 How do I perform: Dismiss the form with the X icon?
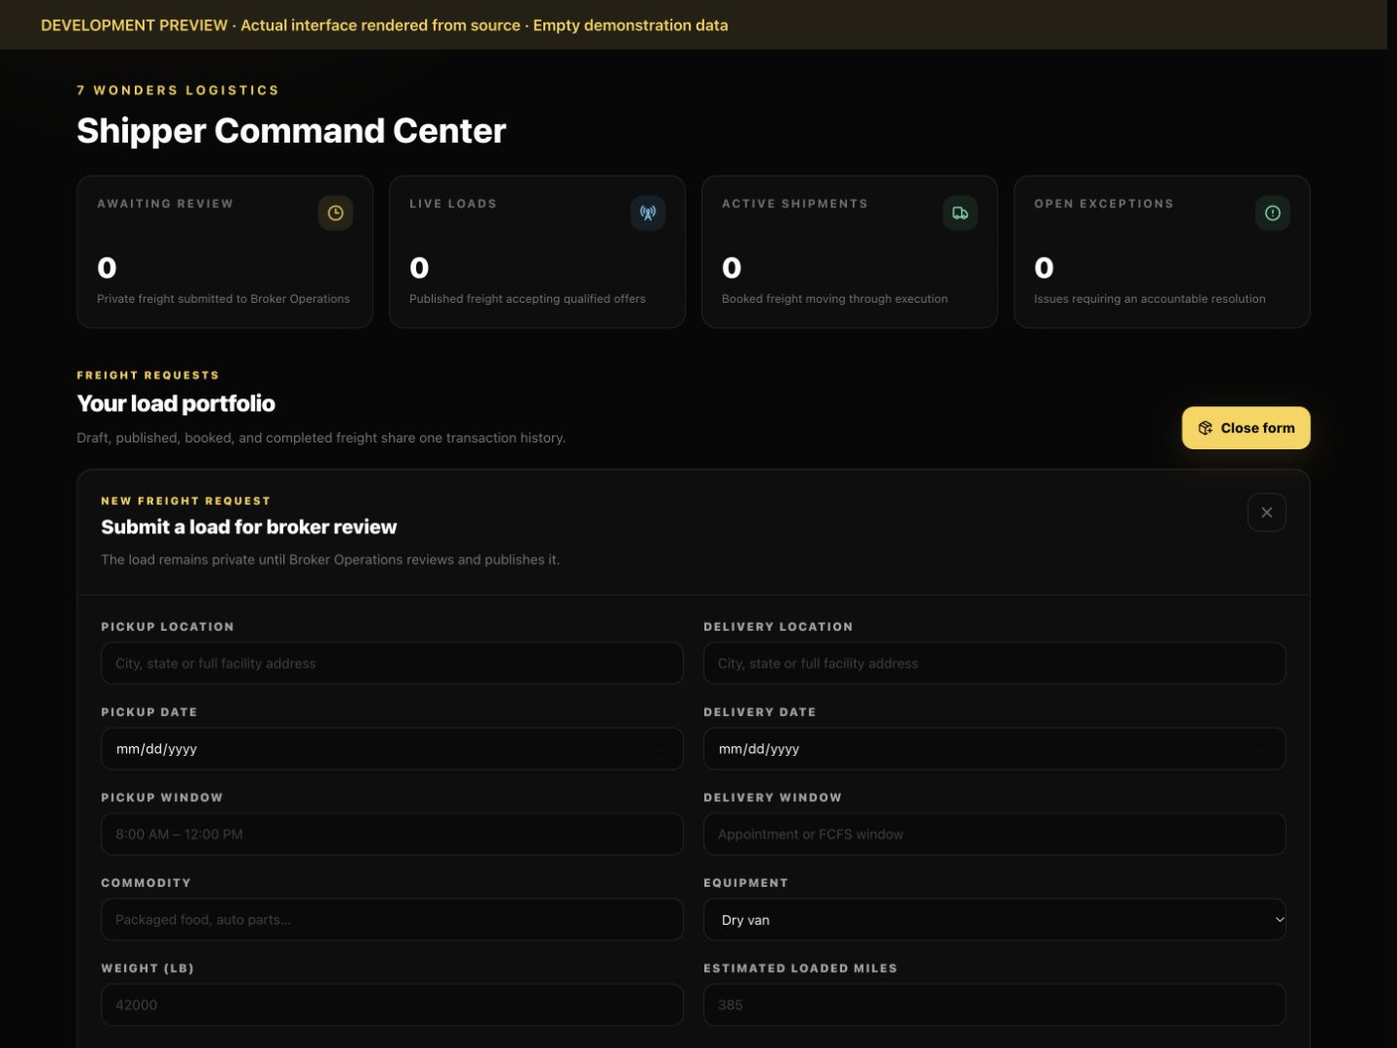(1267, 513)
